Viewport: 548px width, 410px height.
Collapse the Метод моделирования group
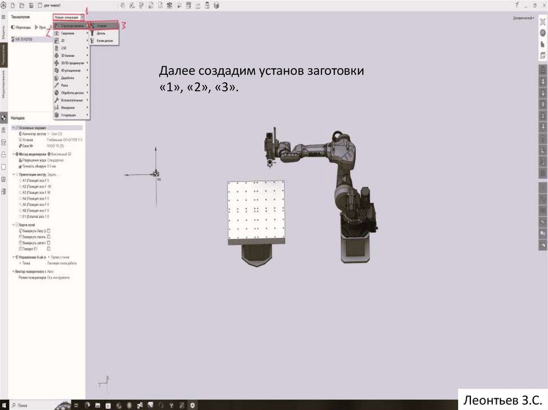(13, 154)
